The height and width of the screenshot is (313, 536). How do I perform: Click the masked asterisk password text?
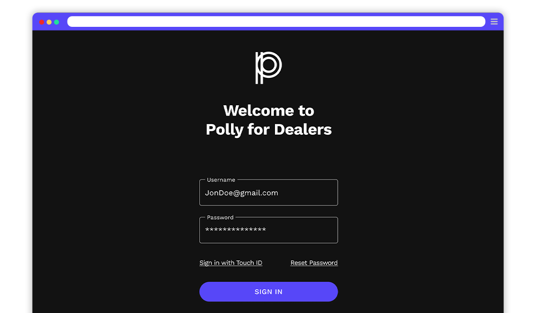235,229
